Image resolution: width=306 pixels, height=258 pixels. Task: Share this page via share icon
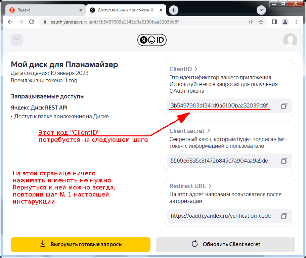click(250, 22)
